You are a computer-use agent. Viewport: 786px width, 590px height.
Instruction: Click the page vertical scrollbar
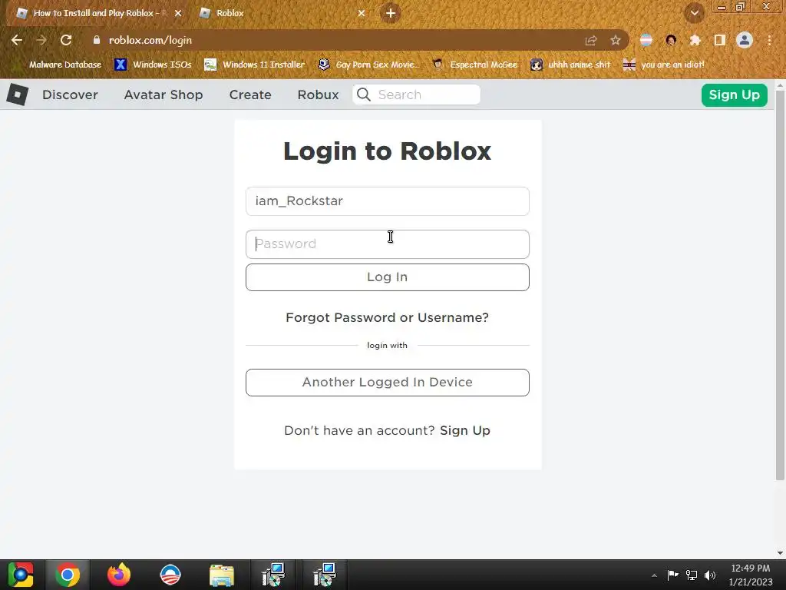[x=780, y=286]
